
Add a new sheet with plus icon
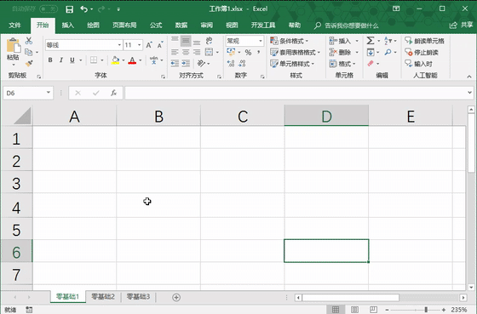pos(176,297)
